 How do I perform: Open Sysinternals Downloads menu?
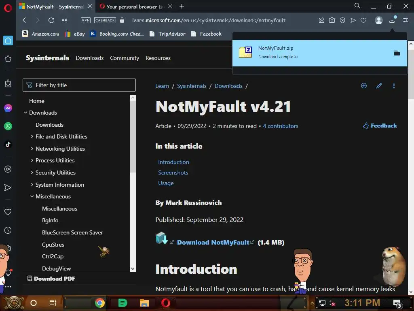click(89, 58)
